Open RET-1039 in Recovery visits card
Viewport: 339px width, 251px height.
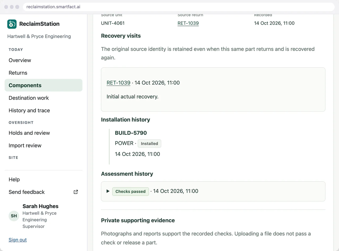118,83
